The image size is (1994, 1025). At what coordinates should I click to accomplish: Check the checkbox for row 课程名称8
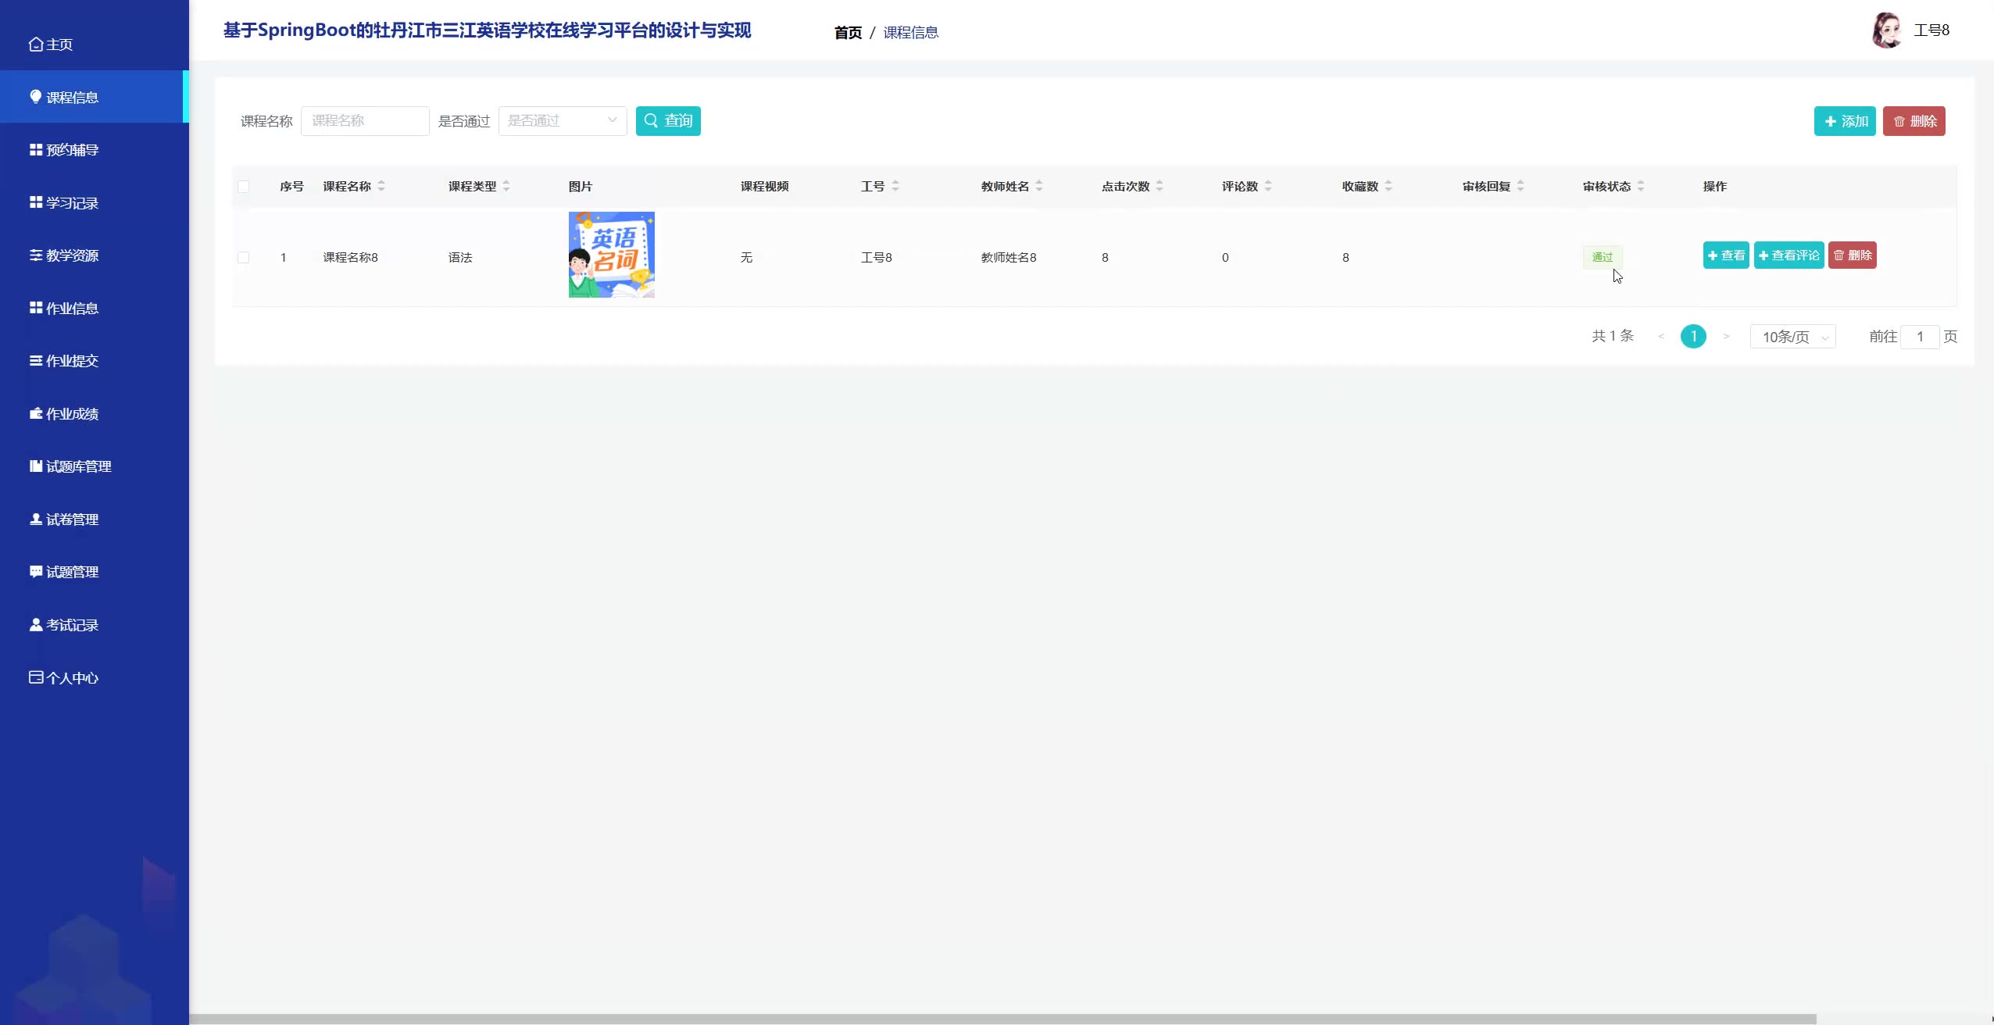pyautogui.click(x=244, y=258)
